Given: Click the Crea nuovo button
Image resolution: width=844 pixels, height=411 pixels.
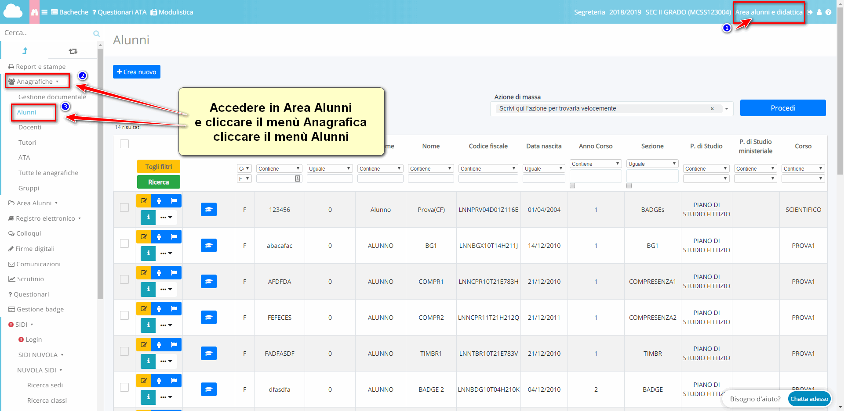Looking at the screenshot, I should [137, 72].
